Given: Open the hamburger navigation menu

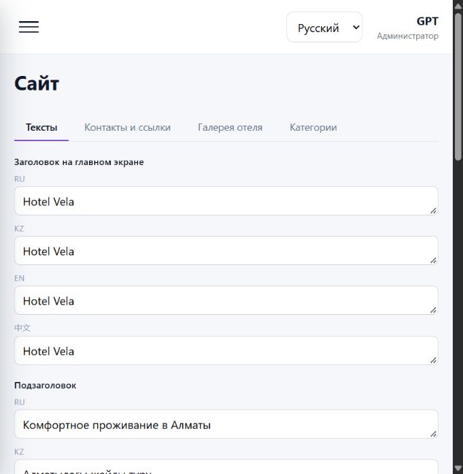Looking at the screenshot, I should 28,27.
